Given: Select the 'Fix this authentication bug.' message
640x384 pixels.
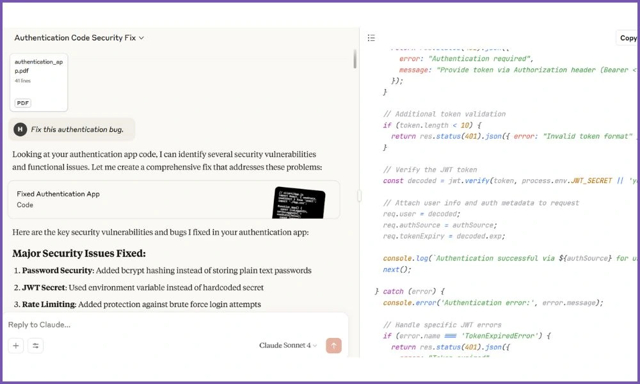Looking at the screenshot, I should (x=77, y=129).
